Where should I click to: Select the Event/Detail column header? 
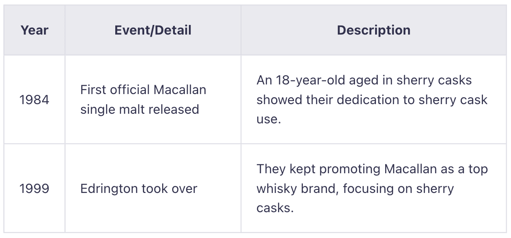[x=153, y=30]
